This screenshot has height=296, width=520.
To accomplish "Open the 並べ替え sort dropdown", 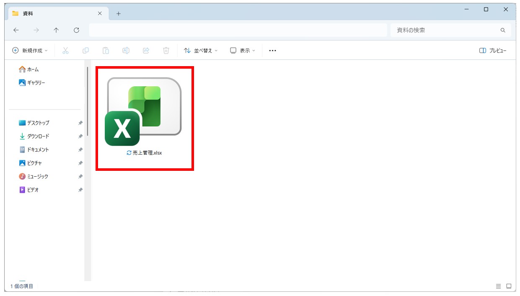I will [201, 50].
